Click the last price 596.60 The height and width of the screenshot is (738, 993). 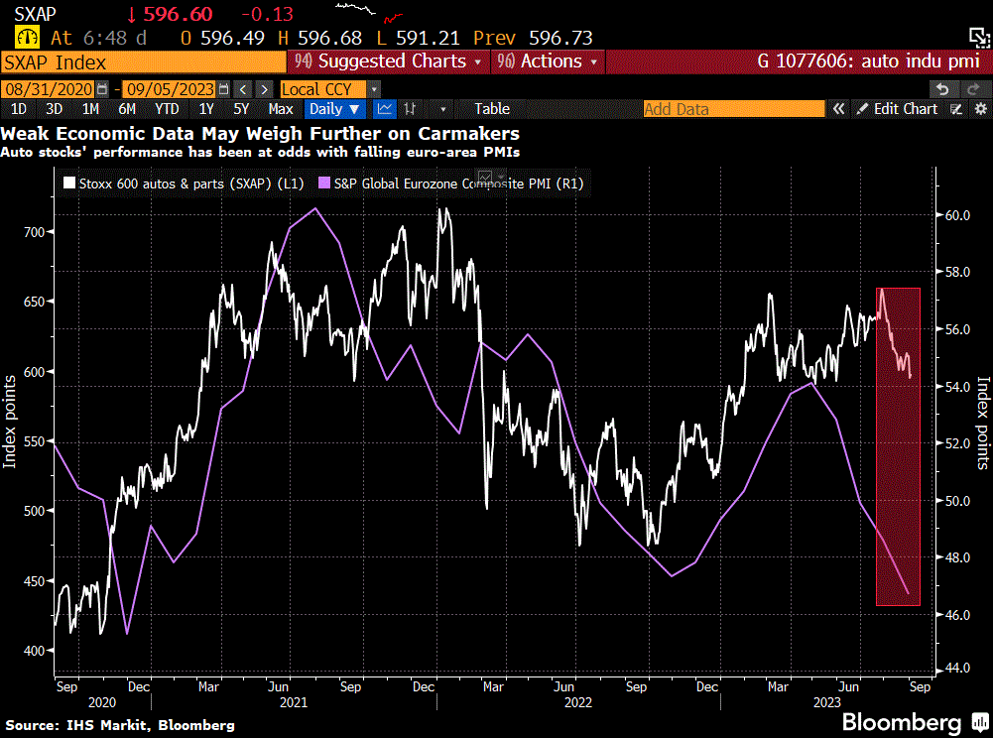[178, 14]
